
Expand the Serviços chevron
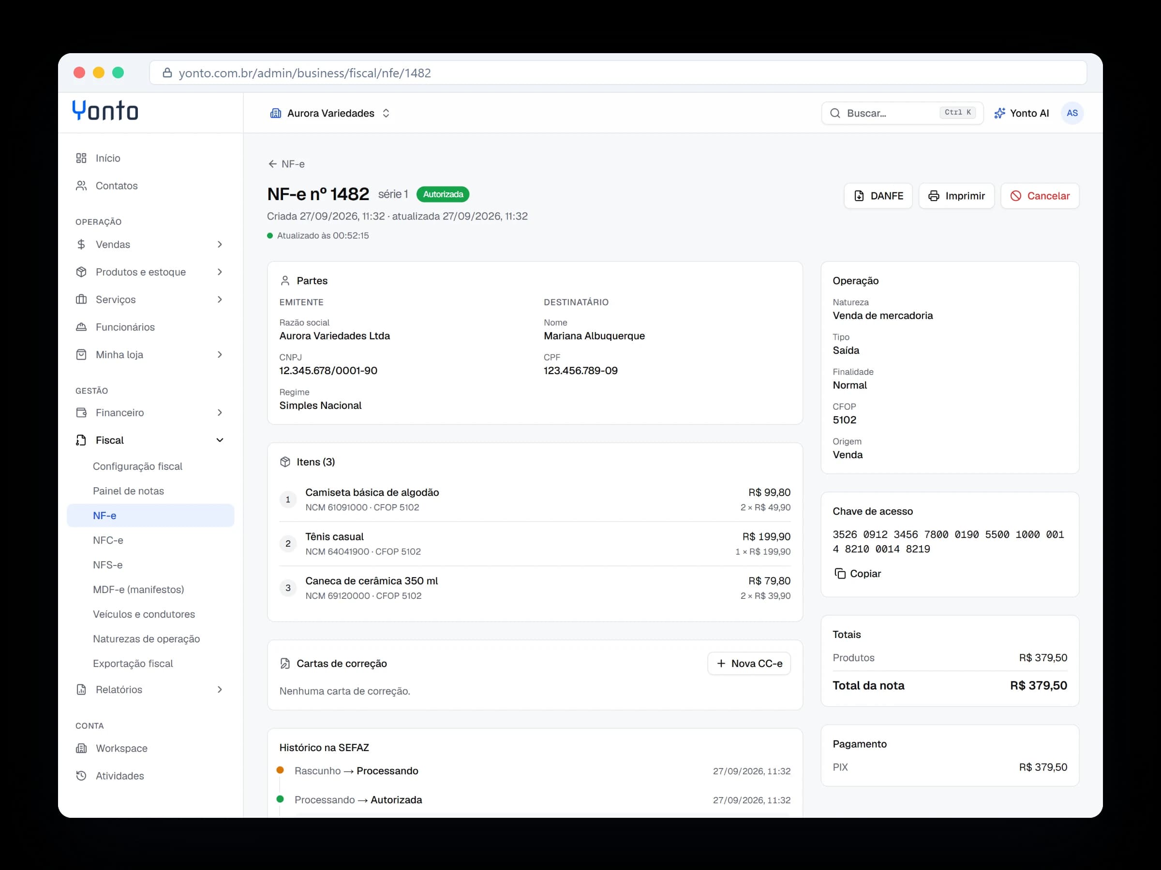coord(220,300)
